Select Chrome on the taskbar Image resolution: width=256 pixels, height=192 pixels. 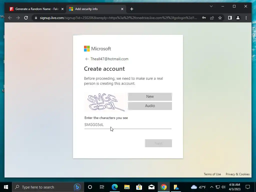(163, 187)
